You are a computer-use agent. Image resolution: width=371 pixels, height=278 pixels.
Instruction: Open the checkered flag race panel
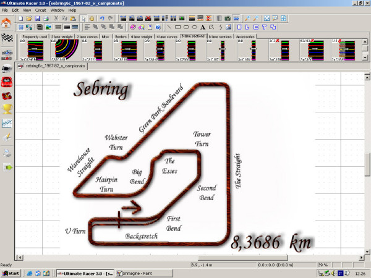pyautogui.click(x=8, y=38)
